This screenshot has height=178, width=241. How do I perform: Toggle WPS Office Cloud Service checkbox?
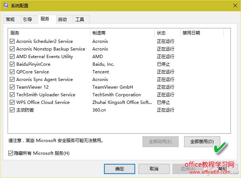(12, 102)
